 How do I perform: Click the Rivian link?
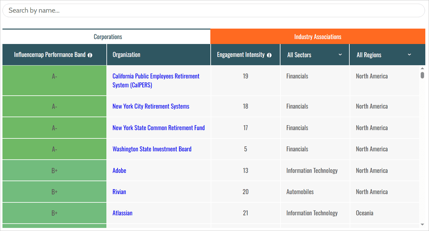click(x=119, y=192)
